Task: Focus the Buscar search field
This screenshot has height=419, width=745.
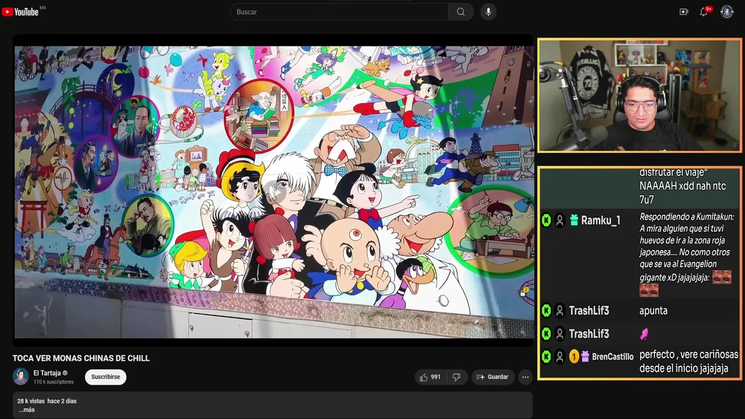Action: point(339,12)
